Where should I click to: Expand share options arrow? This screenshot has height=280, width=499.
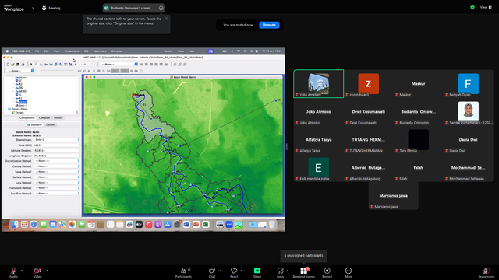click(x=267, y=271)
